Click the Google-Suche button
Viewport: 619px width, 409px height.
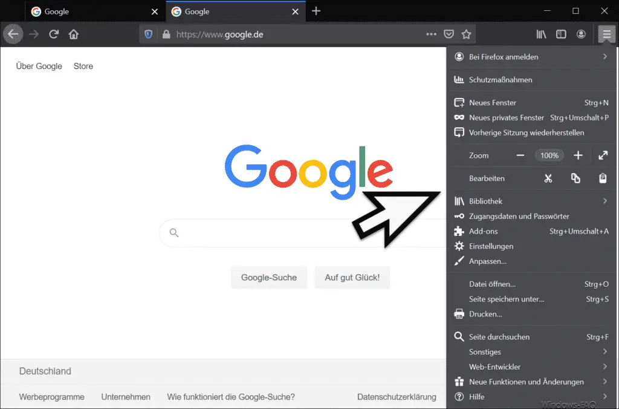269,278
